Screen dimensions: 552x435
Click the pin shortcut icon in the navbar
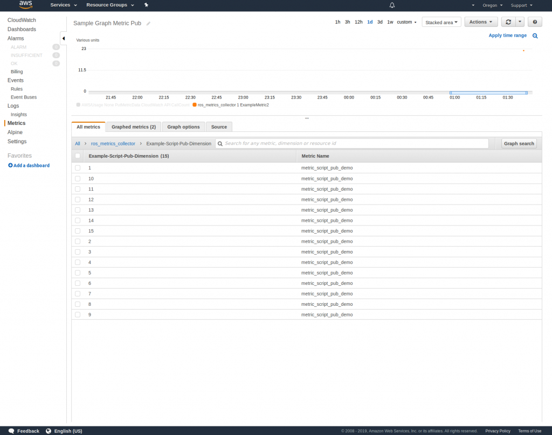click(146, 5)
